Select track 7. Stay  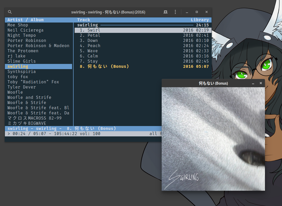tap(143, 61)
